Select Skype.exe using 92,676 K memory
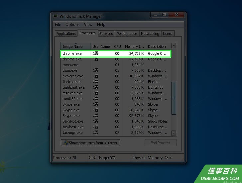 click(116, 116)
